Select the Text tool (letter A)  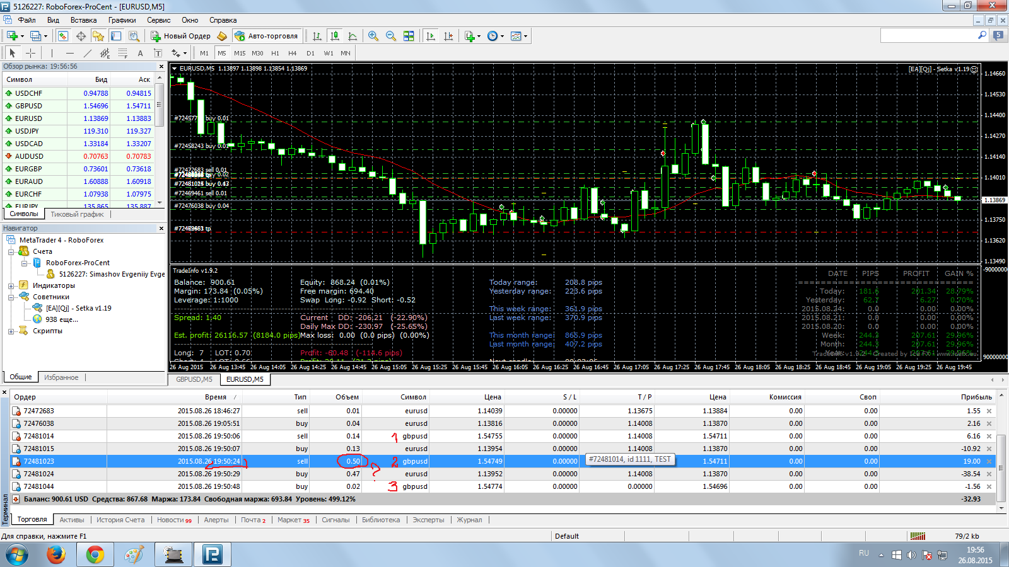click(141, 53)
